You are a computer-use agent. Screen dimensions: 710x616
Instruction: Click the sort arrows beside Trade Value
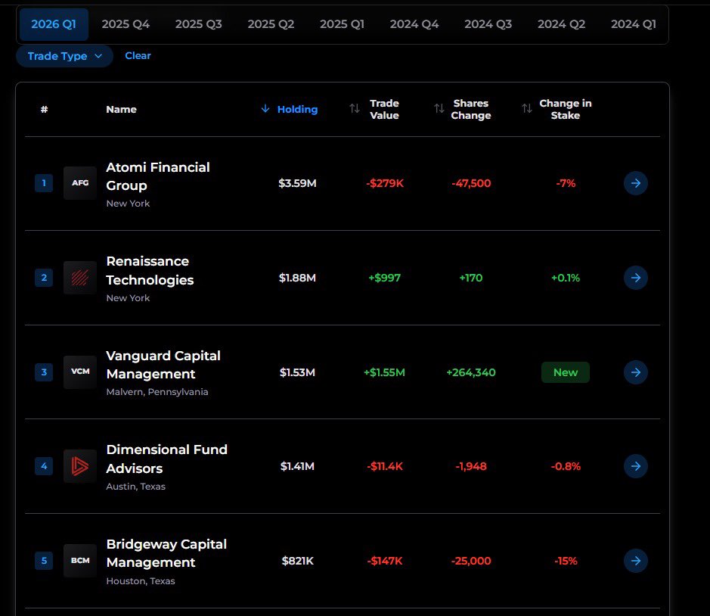point(355,109)
